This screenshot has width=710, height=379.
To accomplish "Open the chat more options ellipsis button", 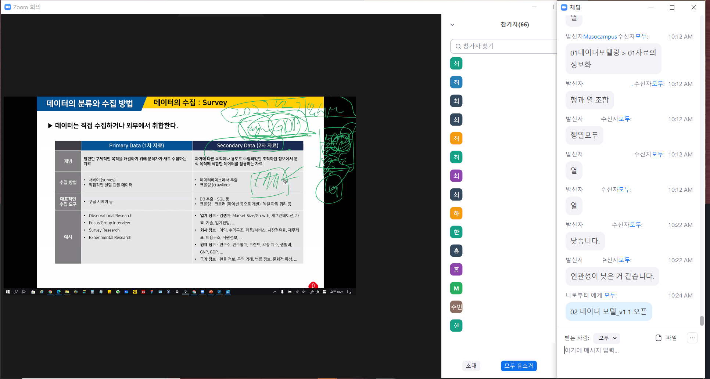I will click(692, 338).
